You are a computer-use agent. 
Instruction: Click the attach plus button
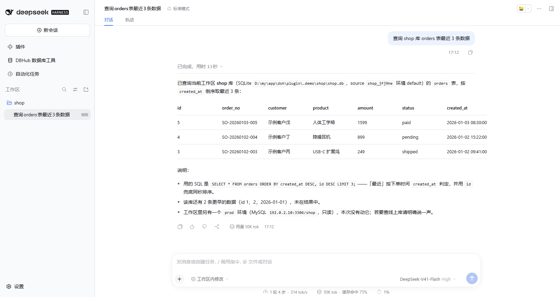point(179,279)
